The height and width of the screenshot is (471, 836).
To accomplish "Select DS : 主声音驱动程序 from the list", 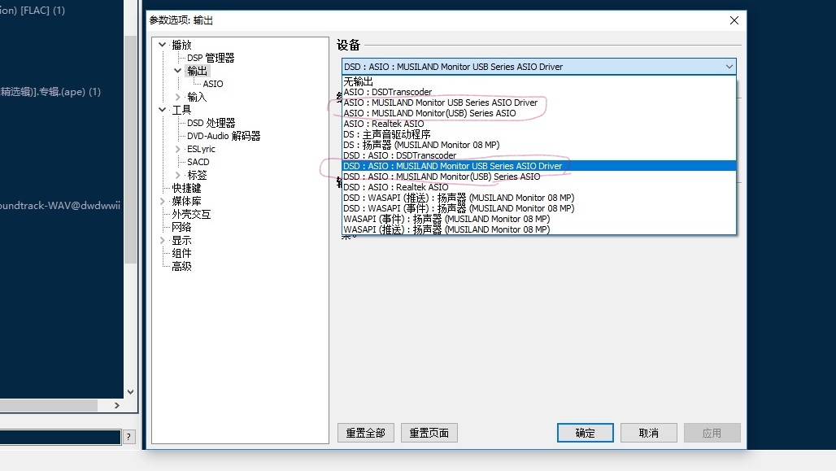I will (386, 134).
